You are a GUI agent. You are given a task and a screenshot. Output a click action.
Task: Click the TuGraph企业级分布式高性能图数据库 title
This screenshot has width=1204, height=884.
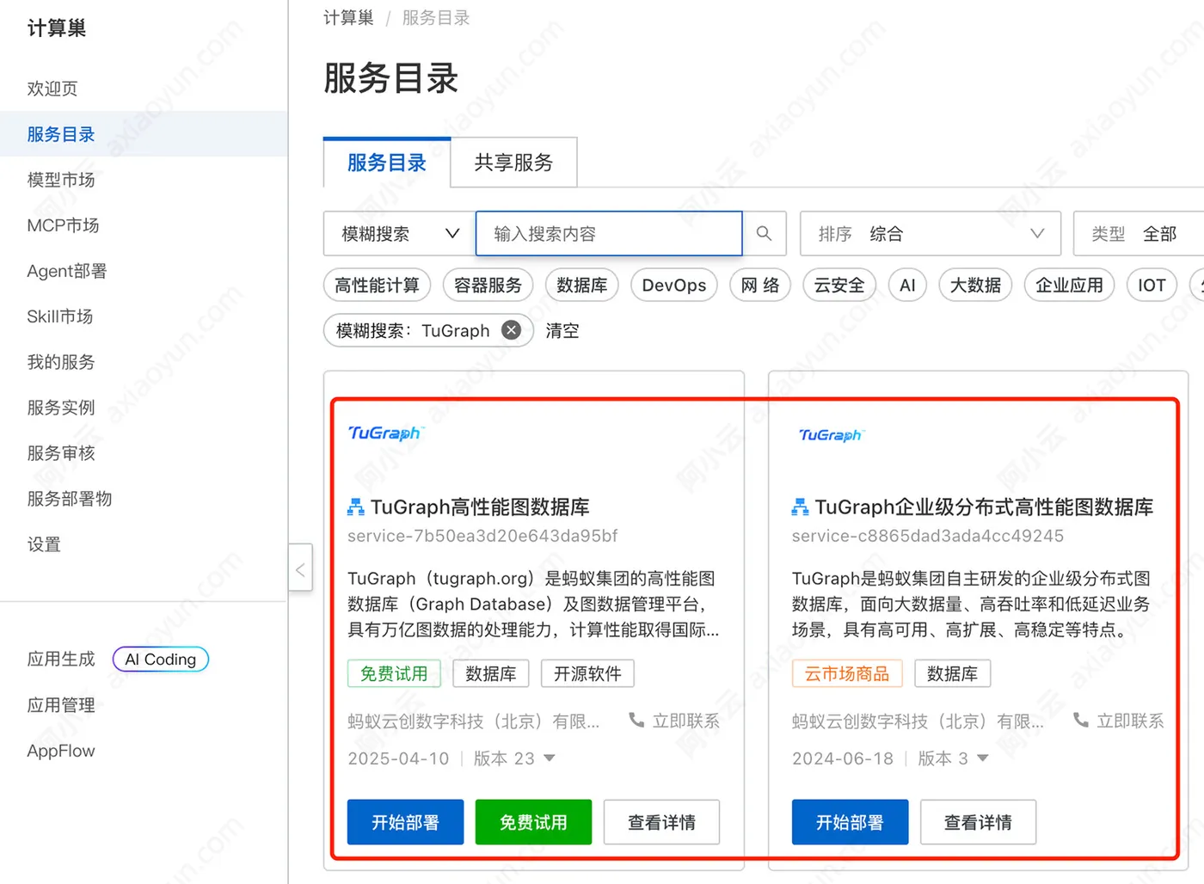tap(985, 507)
